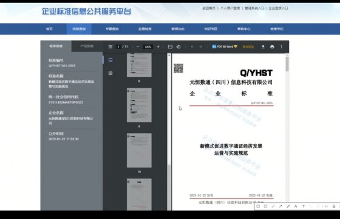The height and width of the screenshot is (219, 340).
Task: Click company name 元恒数通(四川)信息科技有限公司 in document
Action: click(231, 82)
